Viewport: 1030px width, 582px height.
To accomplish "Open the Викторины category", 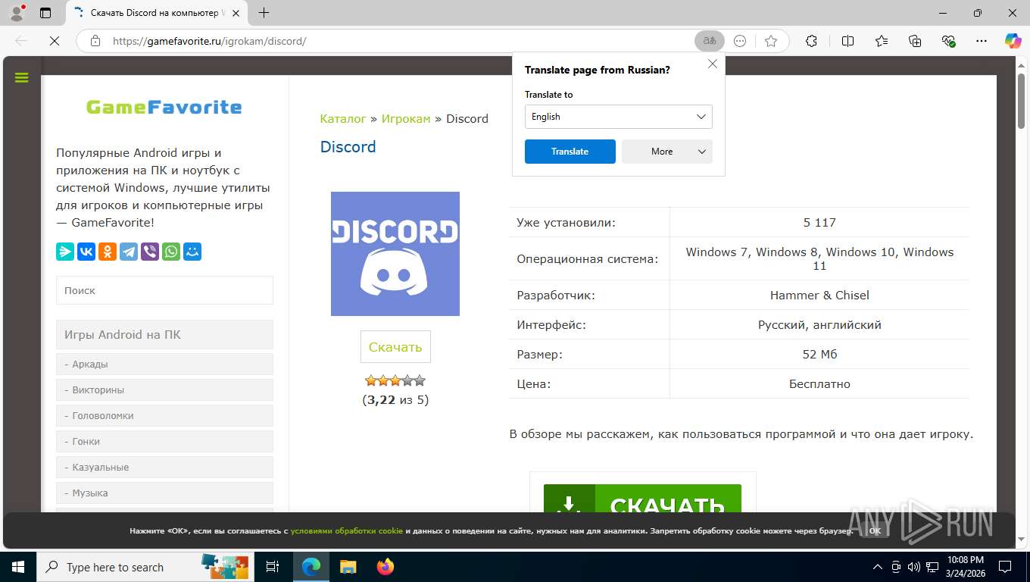I will coord(164,390).
